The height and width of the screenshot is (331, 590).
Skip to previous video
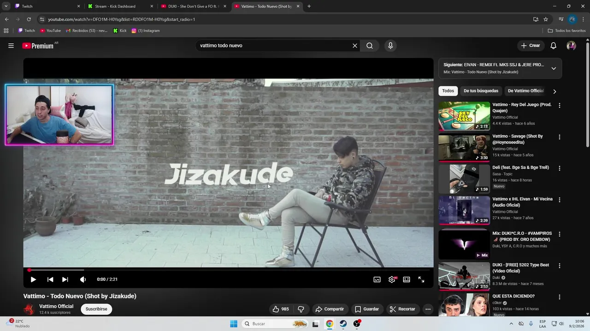50,280
